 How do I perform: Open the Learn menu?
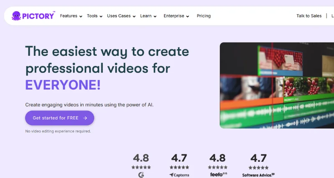coord(148,16)
